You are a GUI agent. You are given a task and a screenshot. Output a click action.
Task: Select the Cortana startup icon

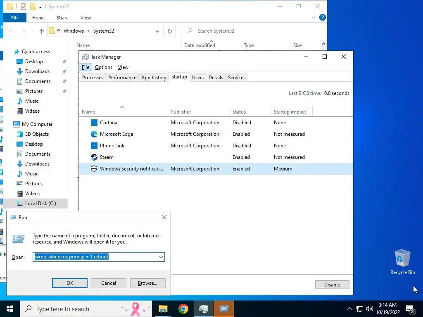point(94,123)
